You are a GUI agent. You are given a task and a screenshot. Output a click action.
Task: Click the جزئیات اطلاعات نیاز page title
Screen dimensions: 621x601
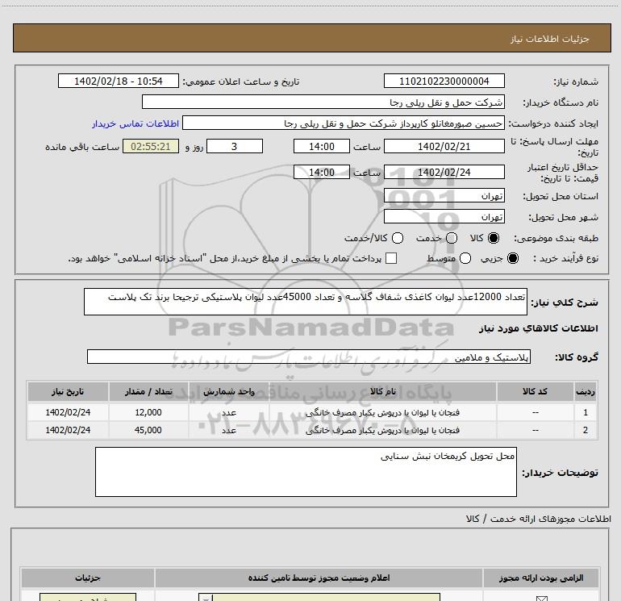pyautogui.click(x=550, y=39)
